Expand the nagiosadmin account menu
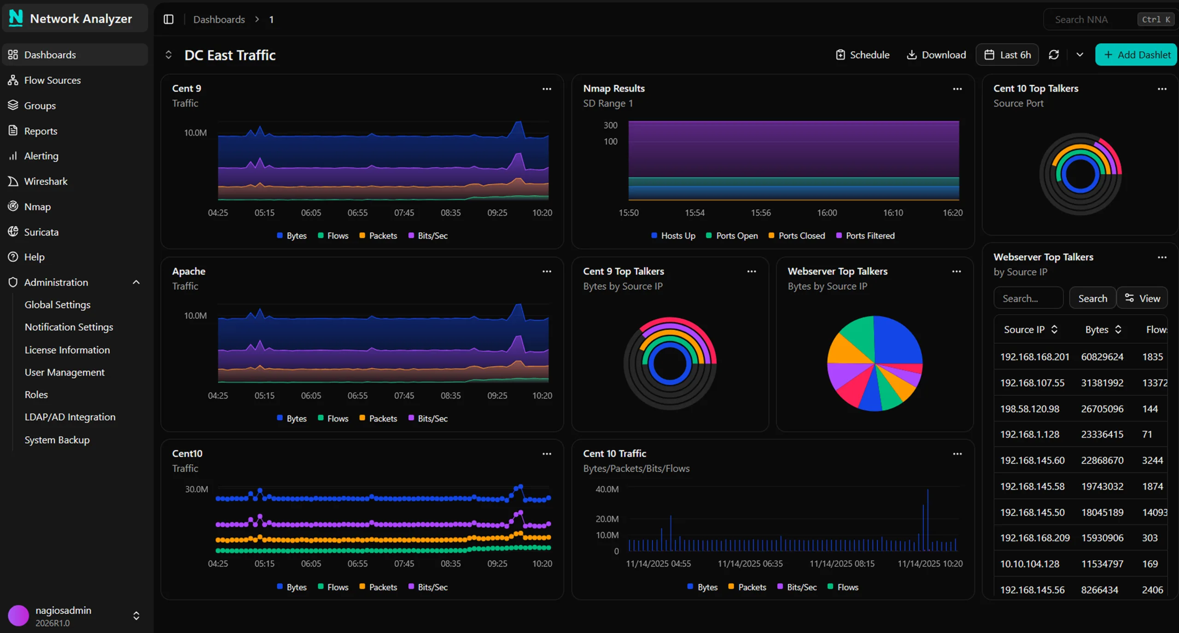This screenshot has height=633, width=1179. [x=136, y=615]
